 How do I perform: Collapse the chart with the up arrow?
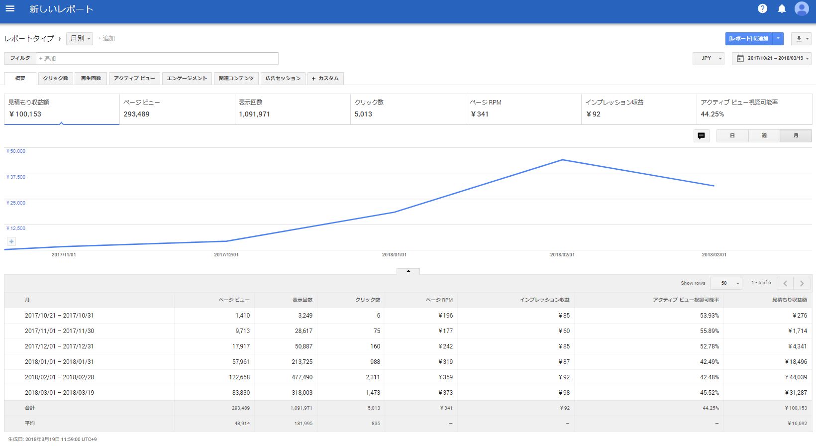click(408, 271)
